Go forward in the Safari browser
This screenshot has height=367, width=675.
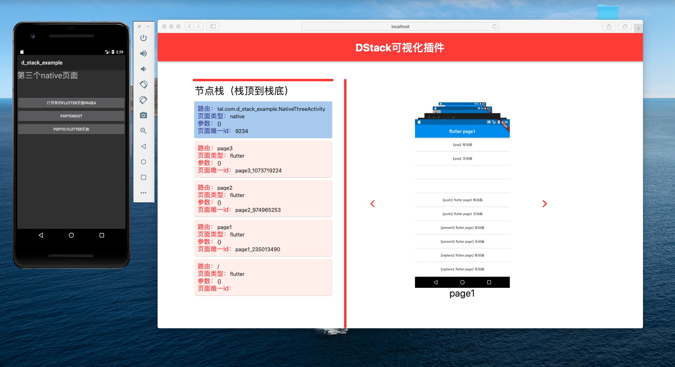(x=199, y=26)
